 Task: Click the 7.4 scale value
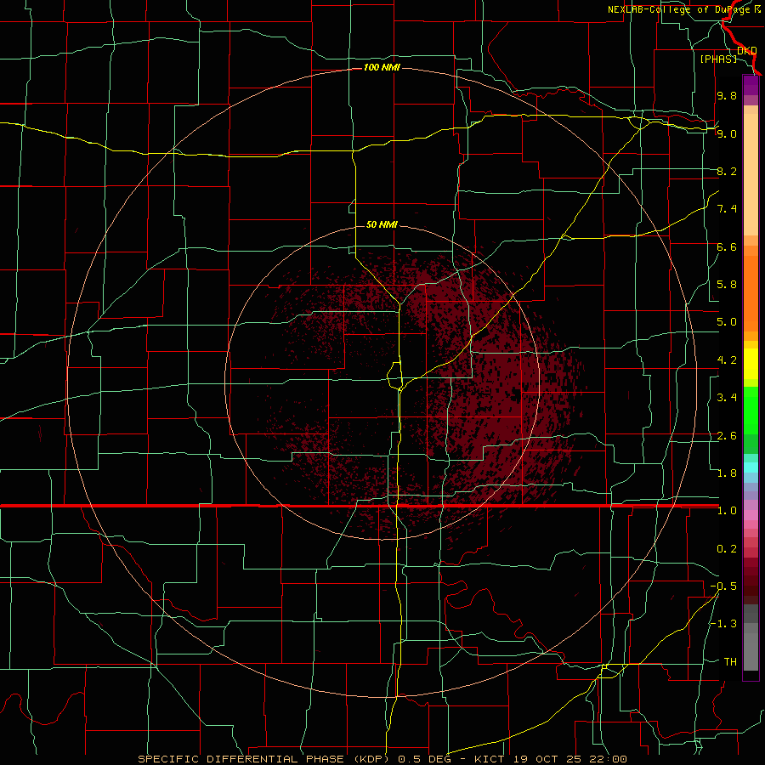(727, 209)
